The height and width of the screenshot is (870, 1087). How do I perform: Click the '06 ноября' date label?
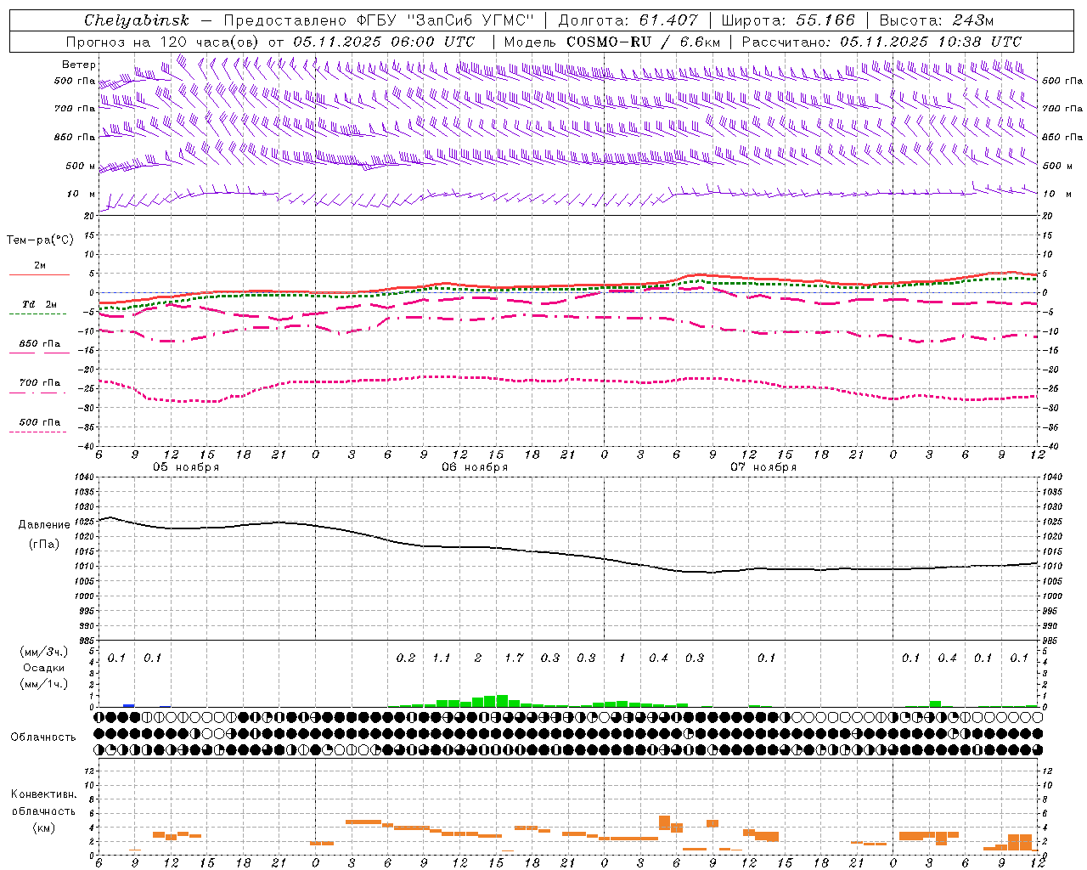point(475,467)
